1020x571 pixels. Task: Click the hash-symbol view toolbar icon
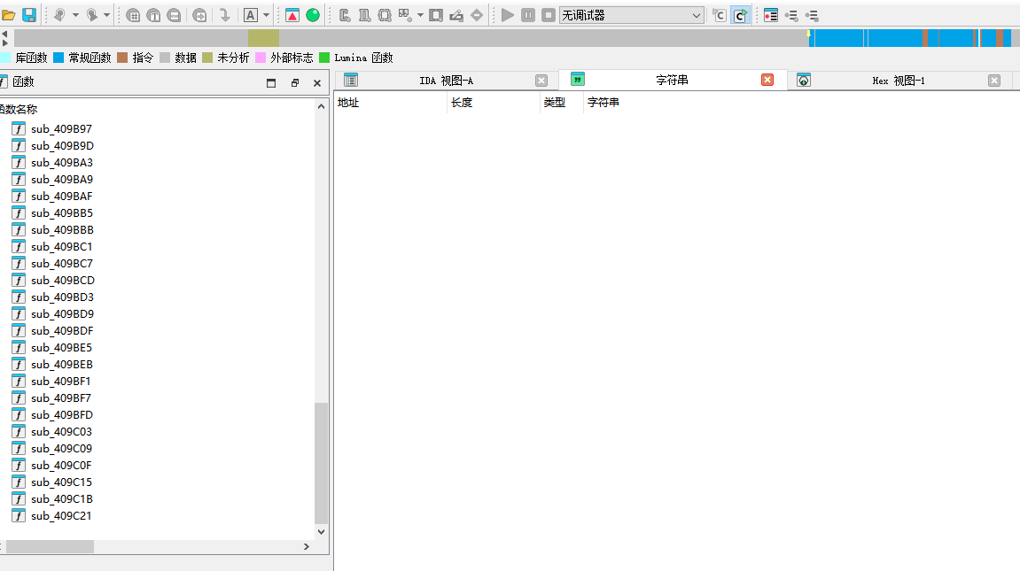click(x=133, y=15)
